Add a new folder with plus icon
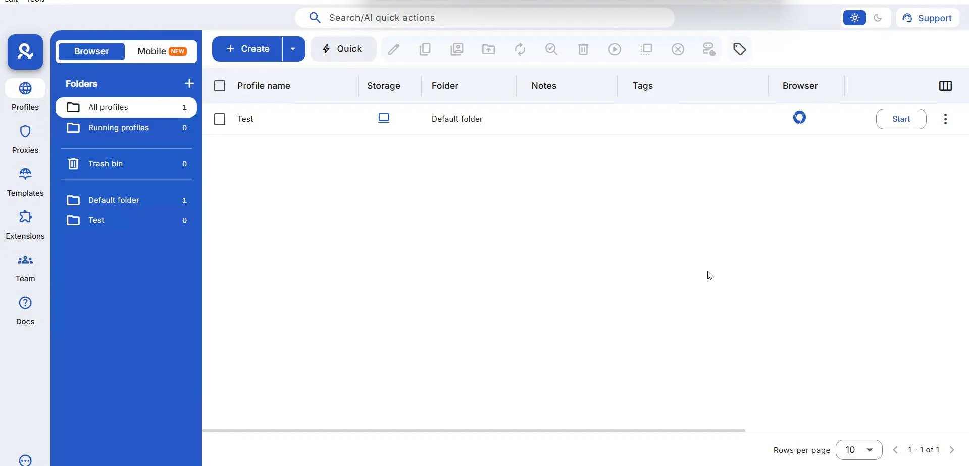 [x=189, y=84]
